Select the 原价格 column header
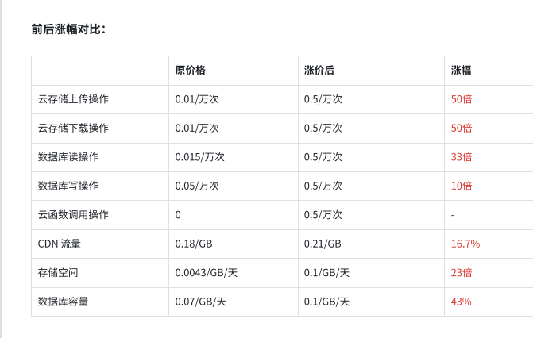533x338 pixels. click(191, 71)
